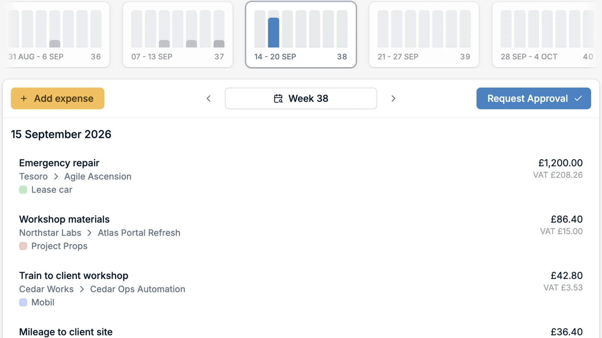Select the 21 - 27 Sep week card

pos(424,35)
